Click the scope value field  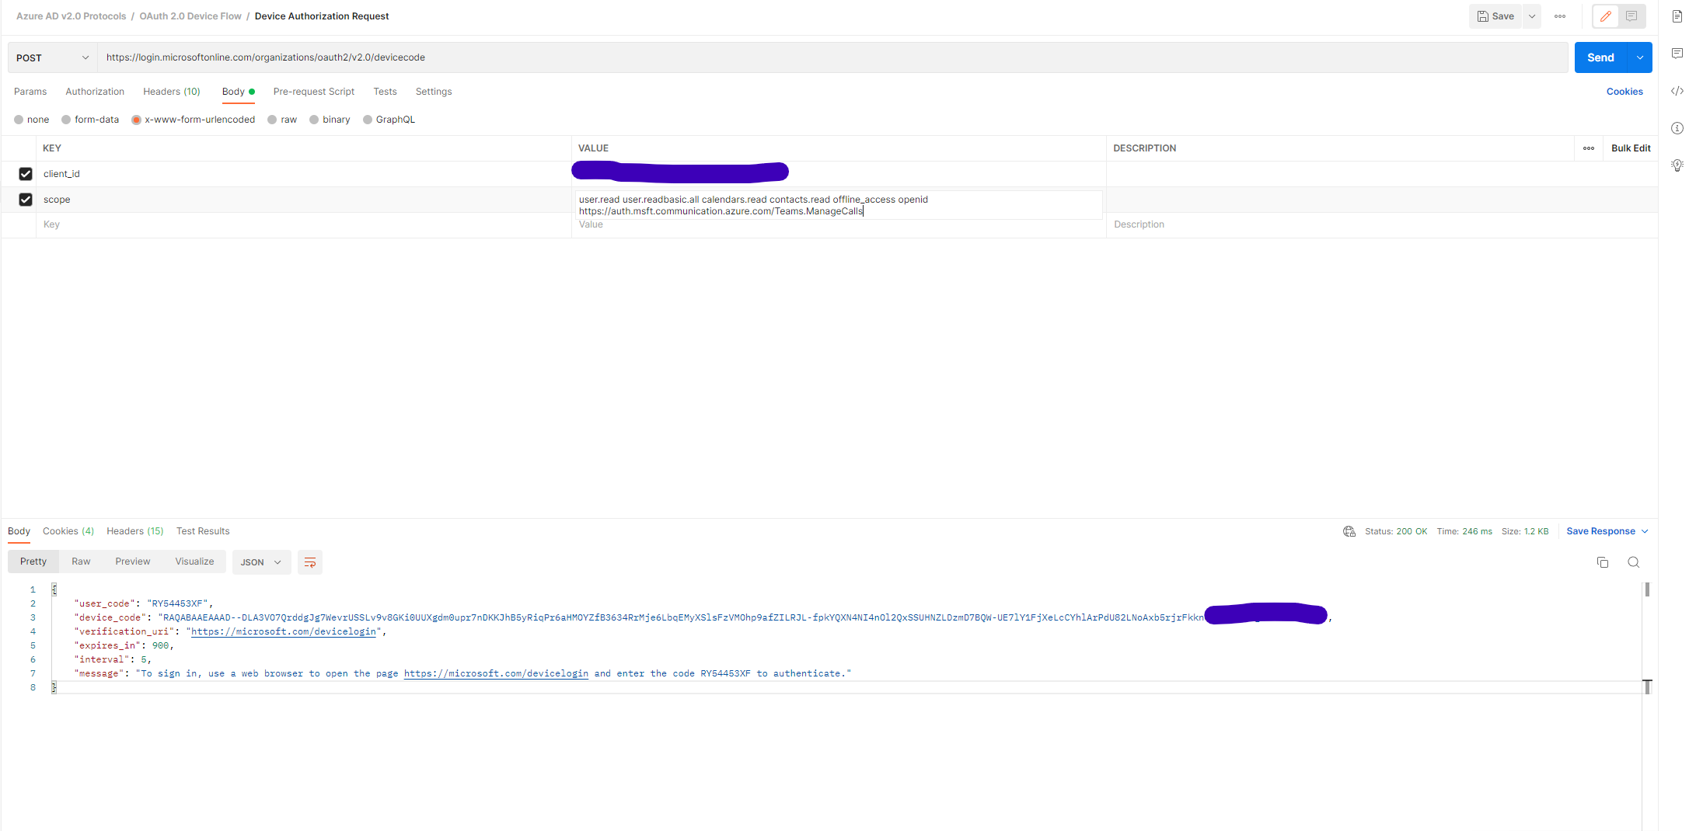coord(839,205)
